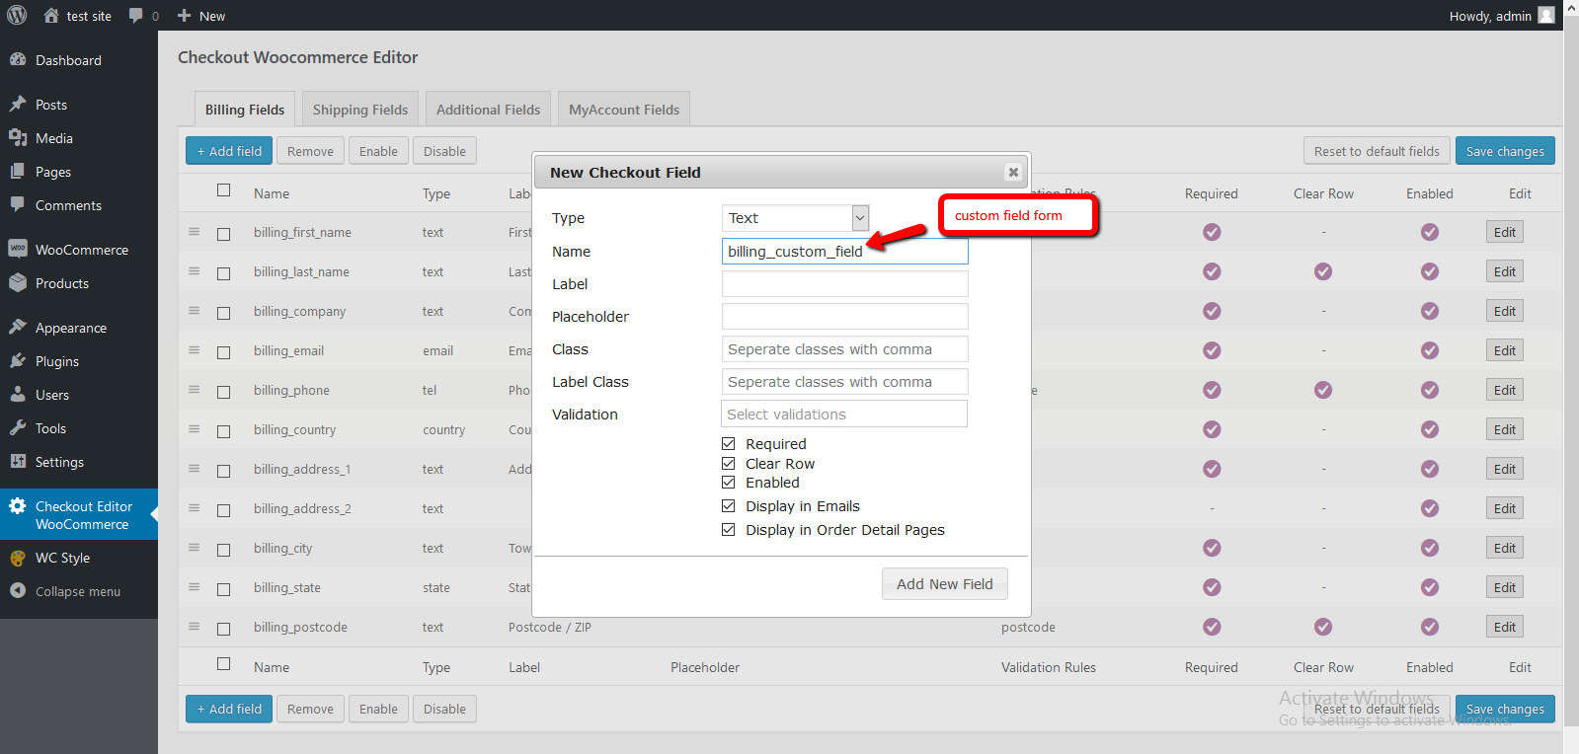
Task: Open the New content plus menu
Action: 184,16
